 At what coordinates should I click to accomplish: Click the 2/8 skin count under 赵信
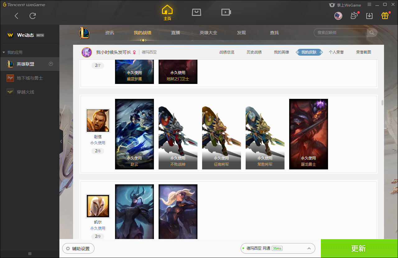pyautogui.click(x=98, y=151)
